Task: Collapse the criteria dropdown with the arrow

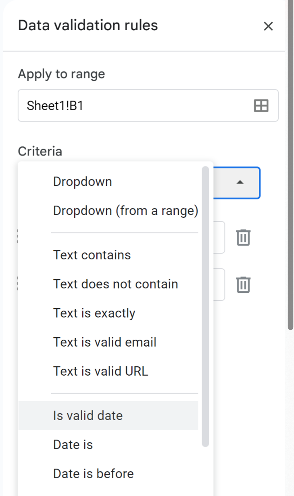Action: 240,182
